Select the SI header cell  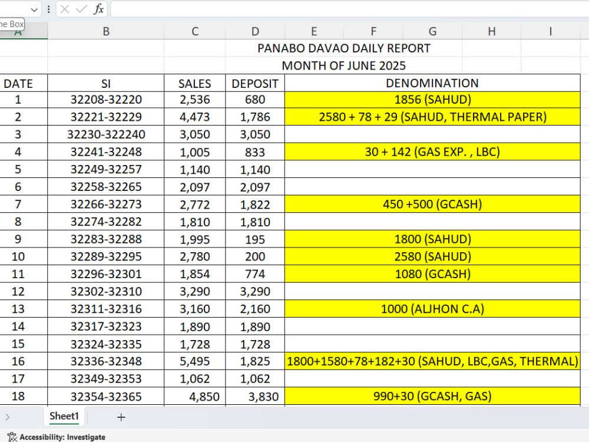pyautogui.click(x=106, y=83)
